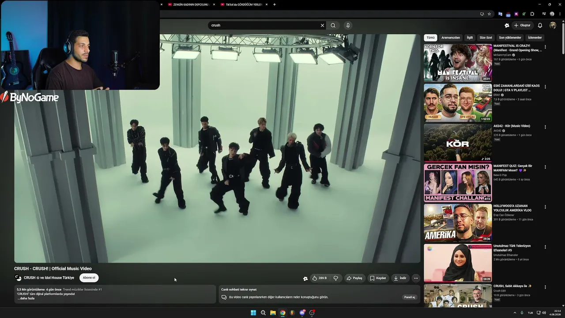Open Chrome media controls icon

point(544,14)
